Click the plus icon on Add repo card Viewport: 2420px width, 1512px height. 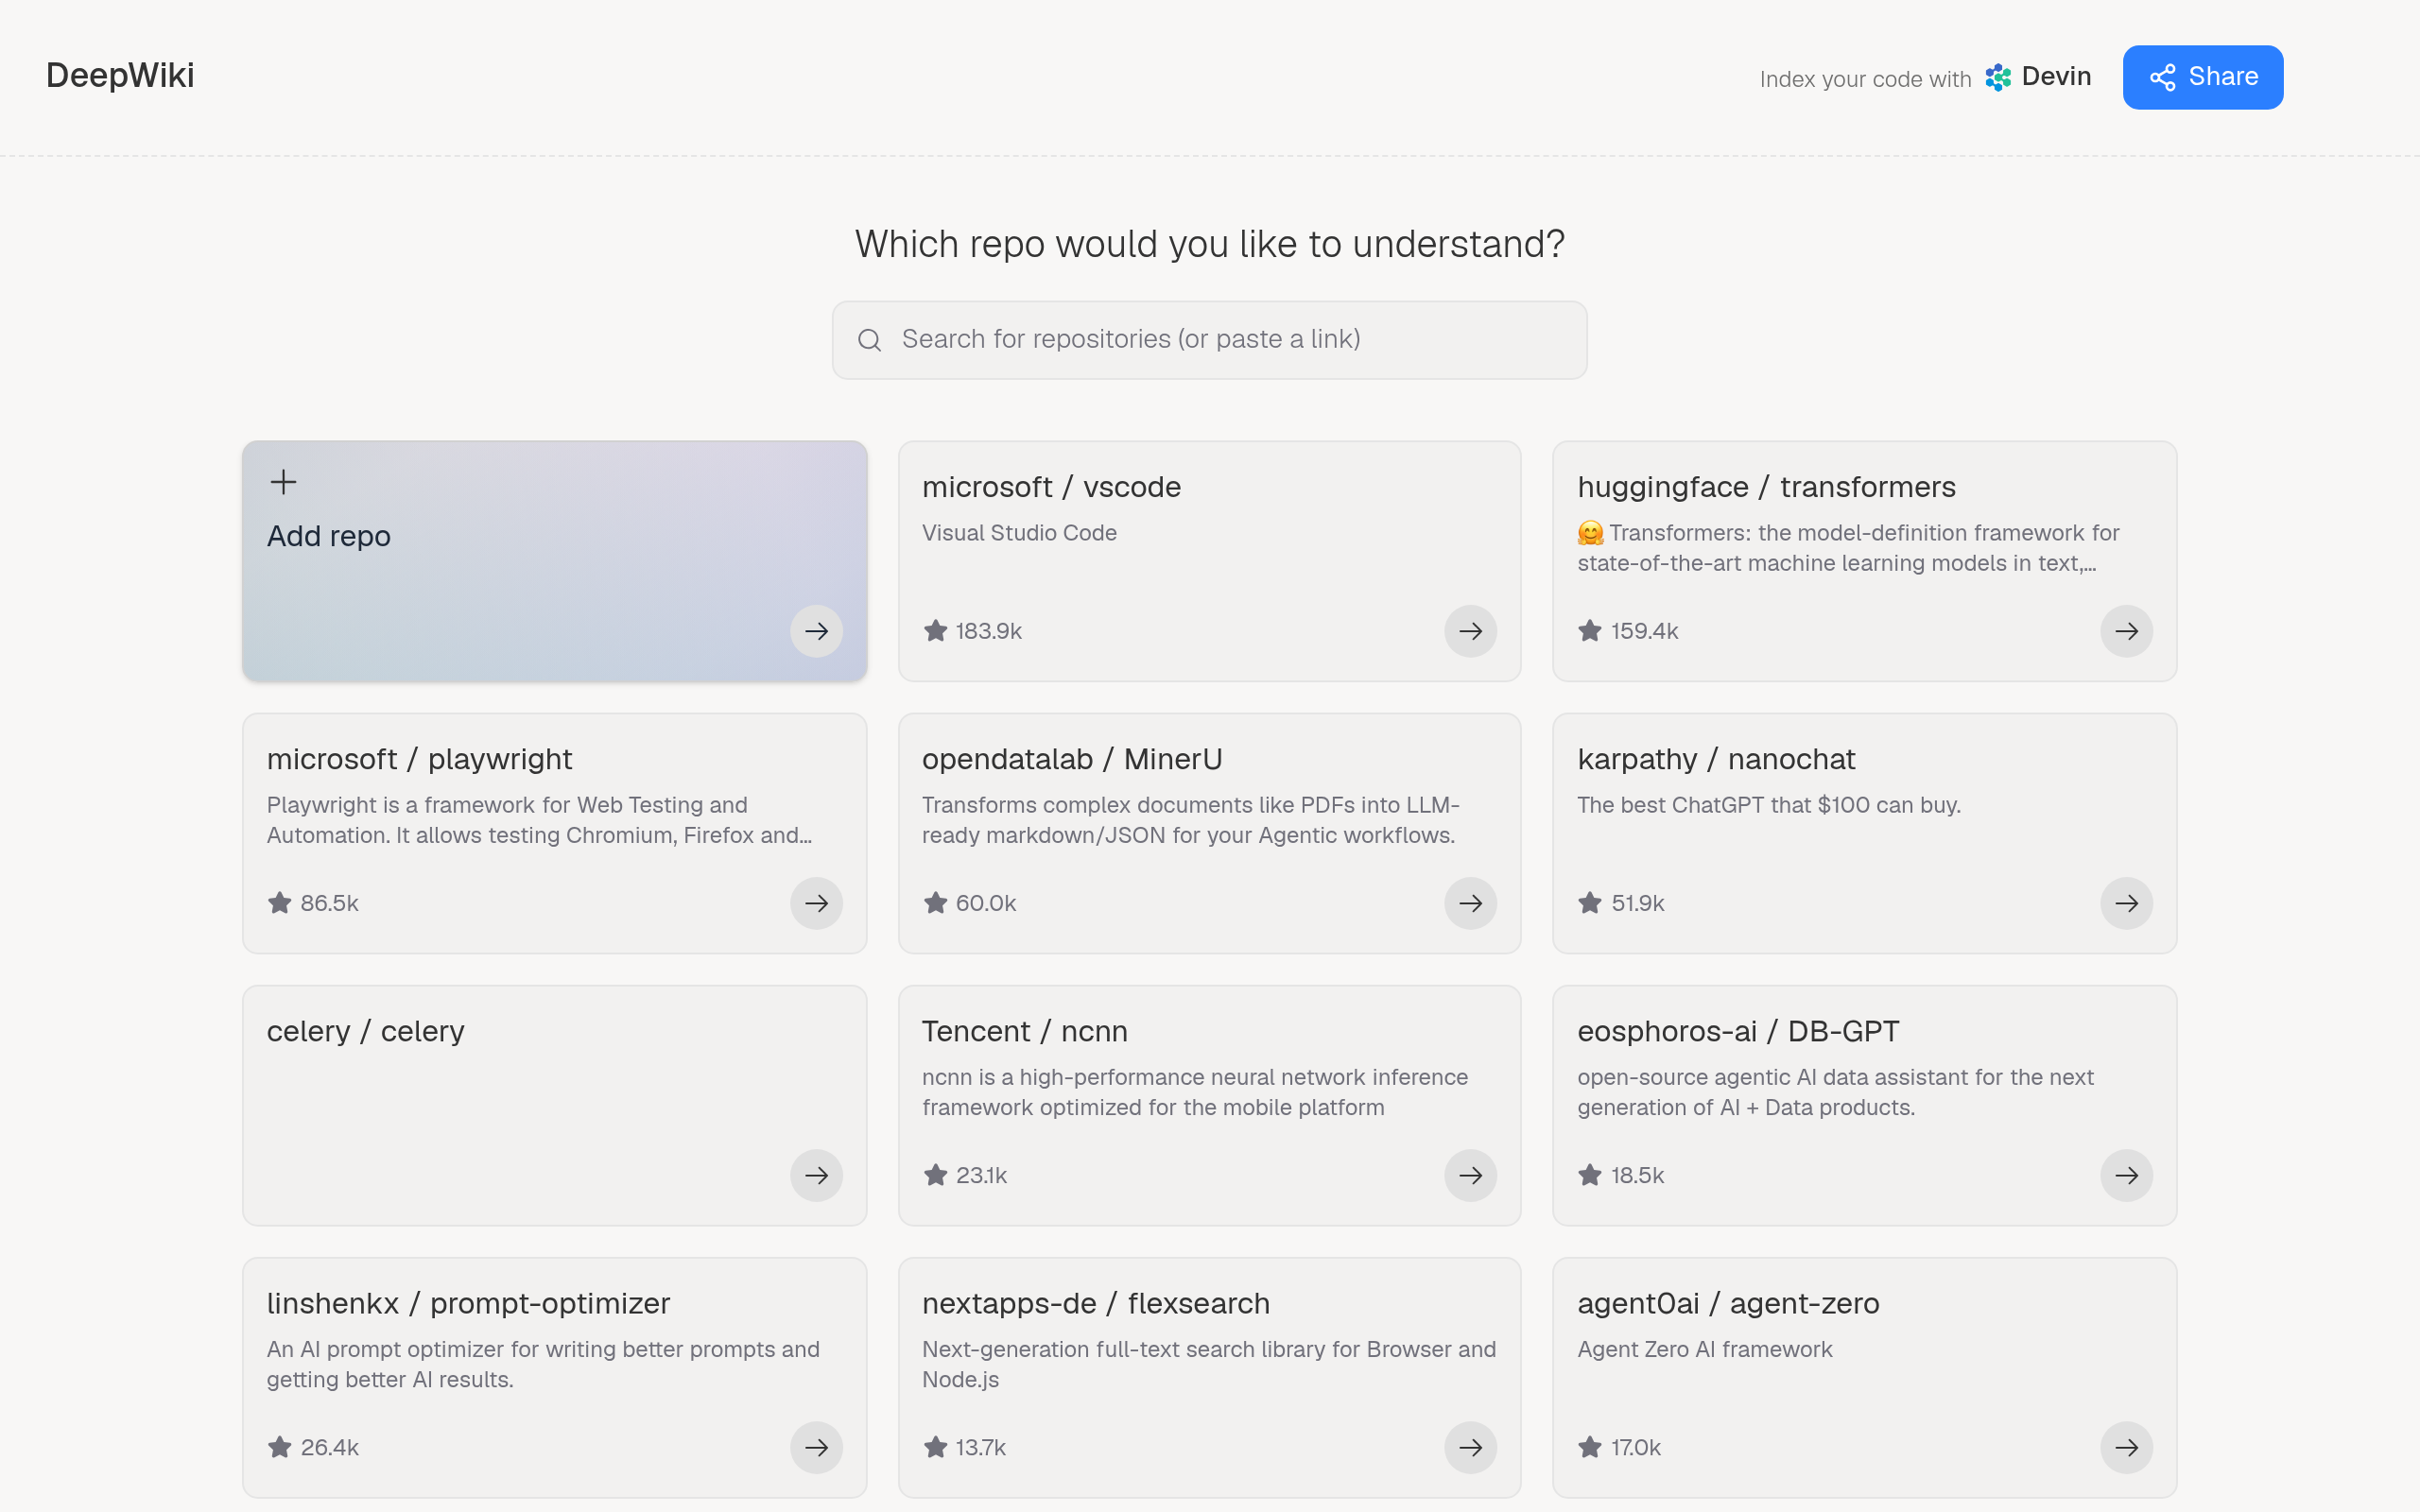(283, 482)
